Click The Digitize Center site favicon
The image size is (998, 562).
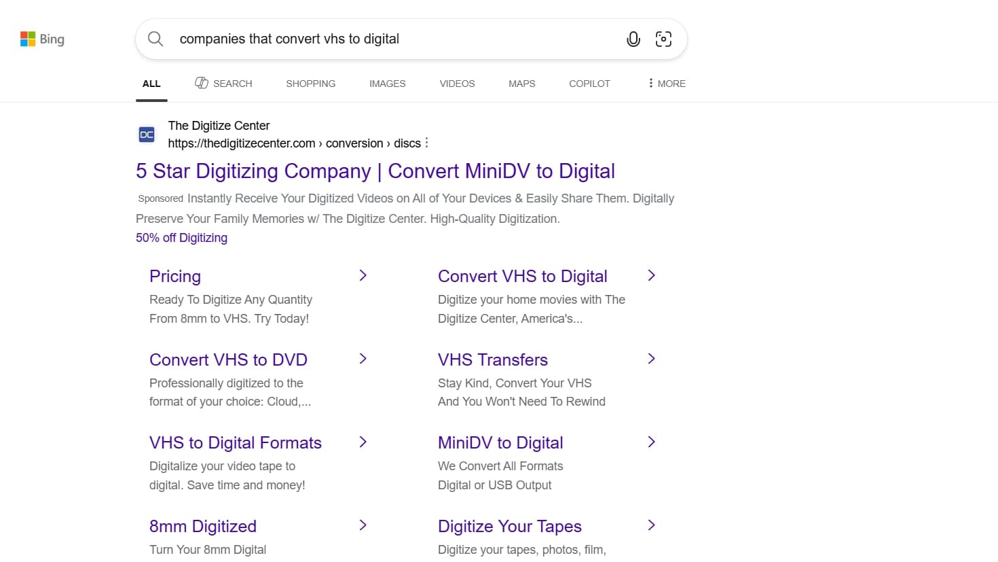coord(146,134)
